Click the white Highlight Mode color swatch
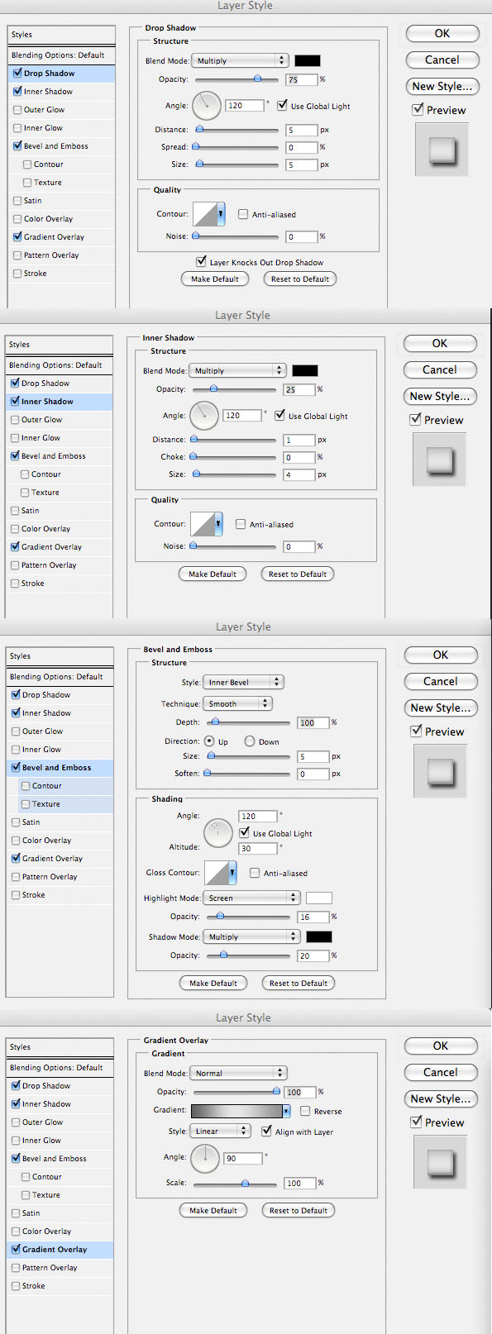 tap(319, 898)
